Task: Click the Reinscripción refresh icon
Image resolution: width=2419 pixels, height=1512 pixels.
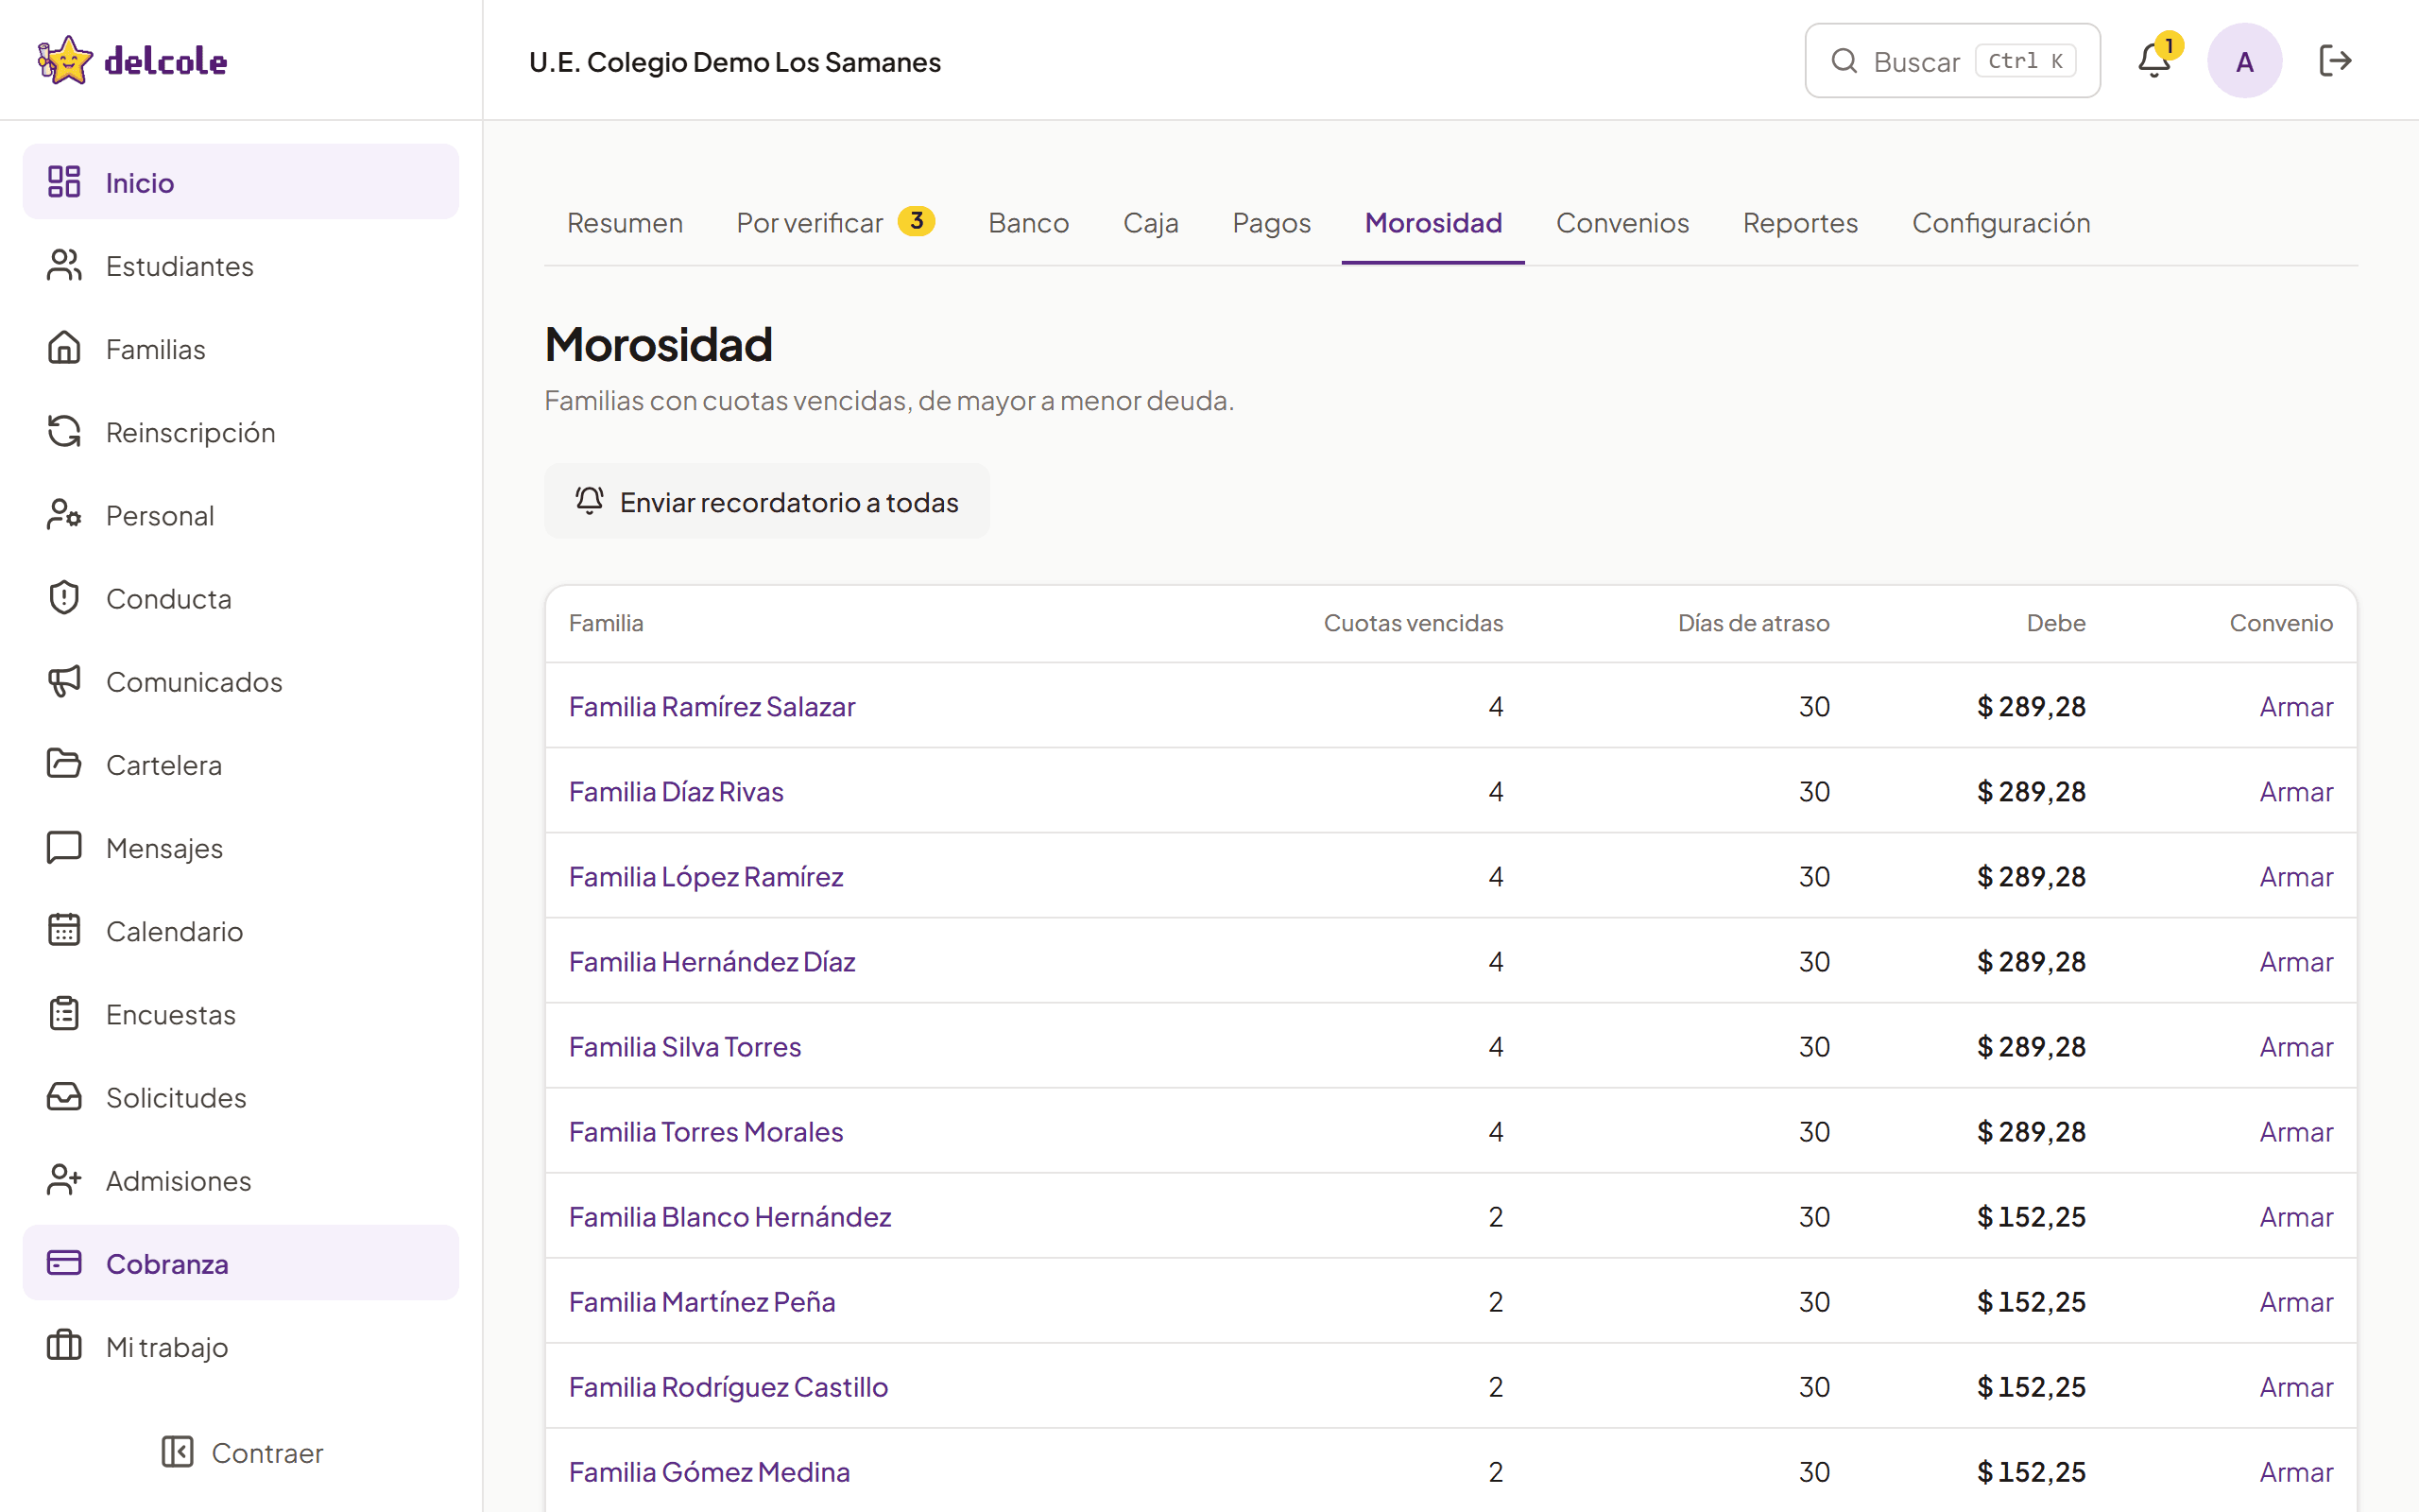Action: tap(64, 431)
